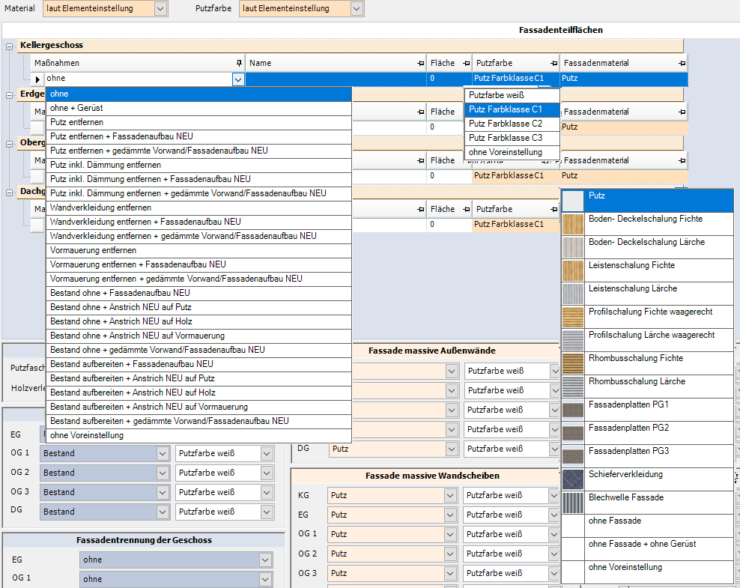This screenshot has width=740, height=588.
Task: Open the Material dropdown at top
Action: [x=161, y=9]
